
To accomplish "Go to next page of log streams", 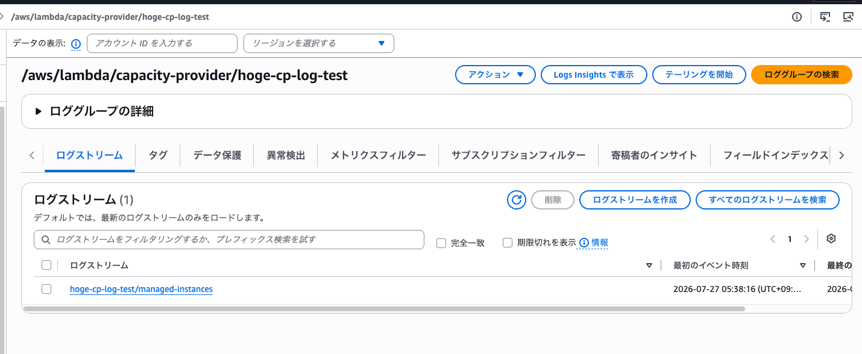I will point(807,239).
